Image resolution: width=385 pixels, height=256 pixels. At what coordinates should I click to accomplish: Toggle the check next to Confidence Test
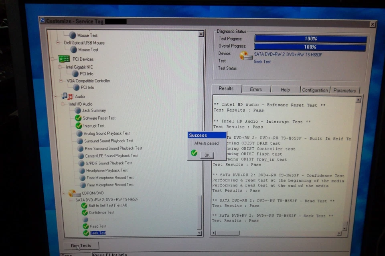coord(84,212)
